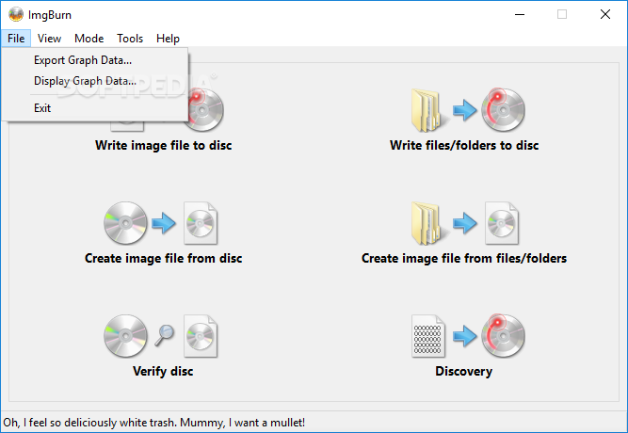Select Exit from the File menu
Screen dimensions: 628x433
tap(95, 108)
